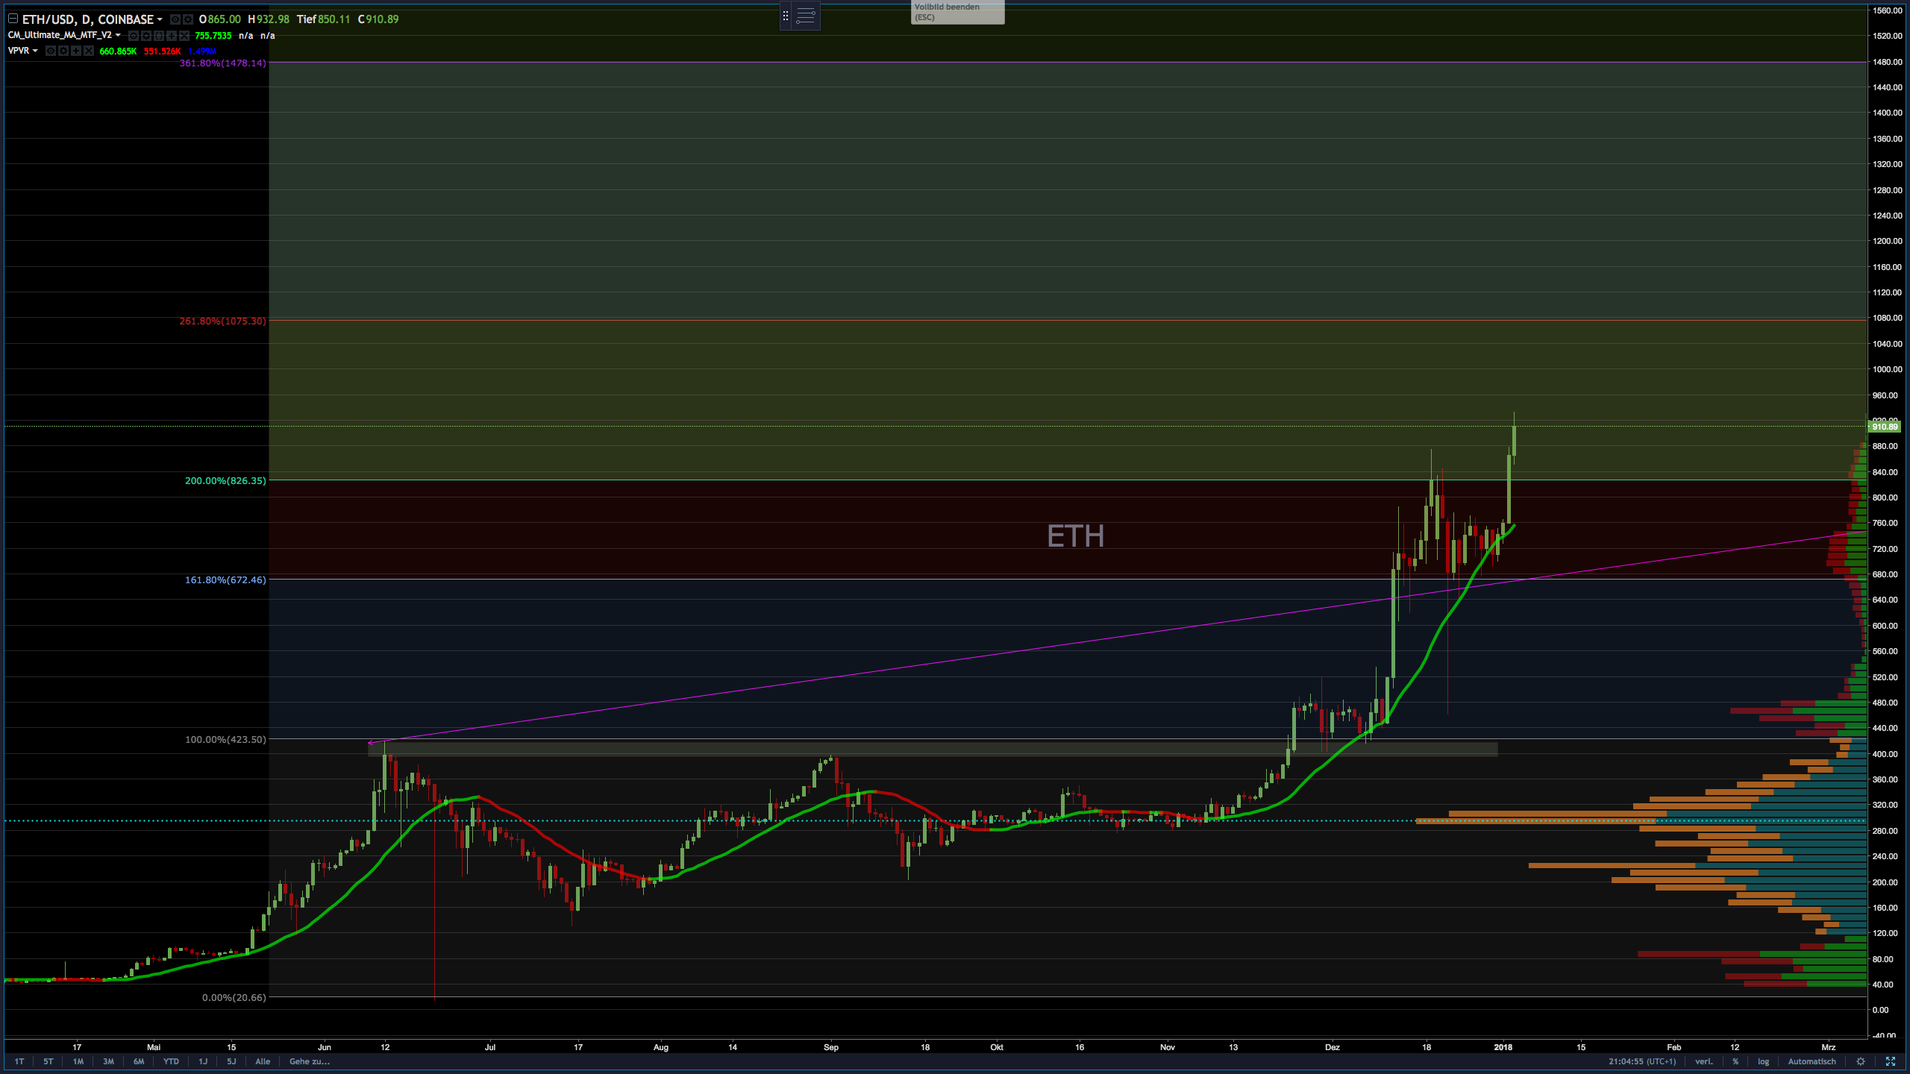
Task: Hide the CM_Ultimate_MA_MTF_V2 indicator with eye icon
Action: point(134,36)
